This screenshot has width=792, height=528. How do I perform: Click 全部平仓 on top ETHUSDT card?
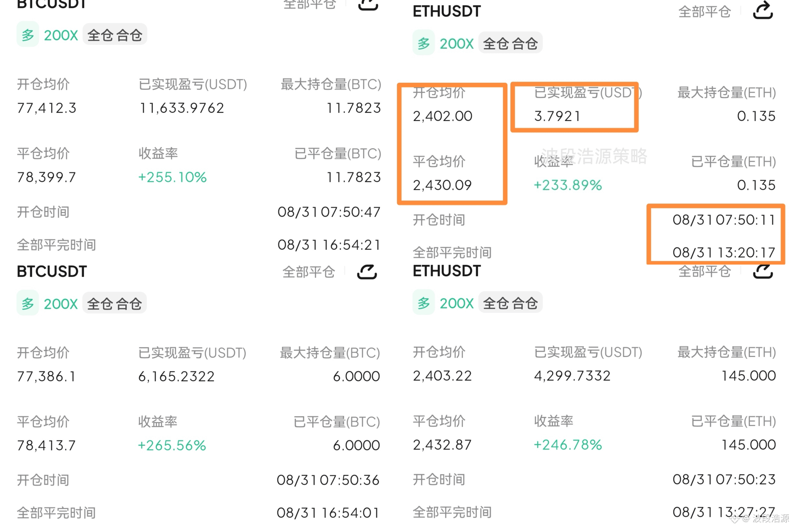tap(705, 12)
